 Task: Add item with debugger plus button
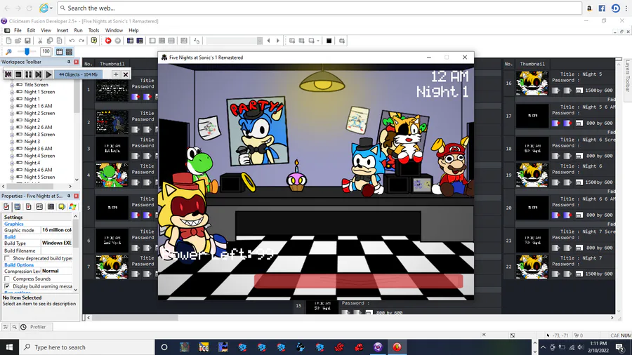(x=116, y=74)
